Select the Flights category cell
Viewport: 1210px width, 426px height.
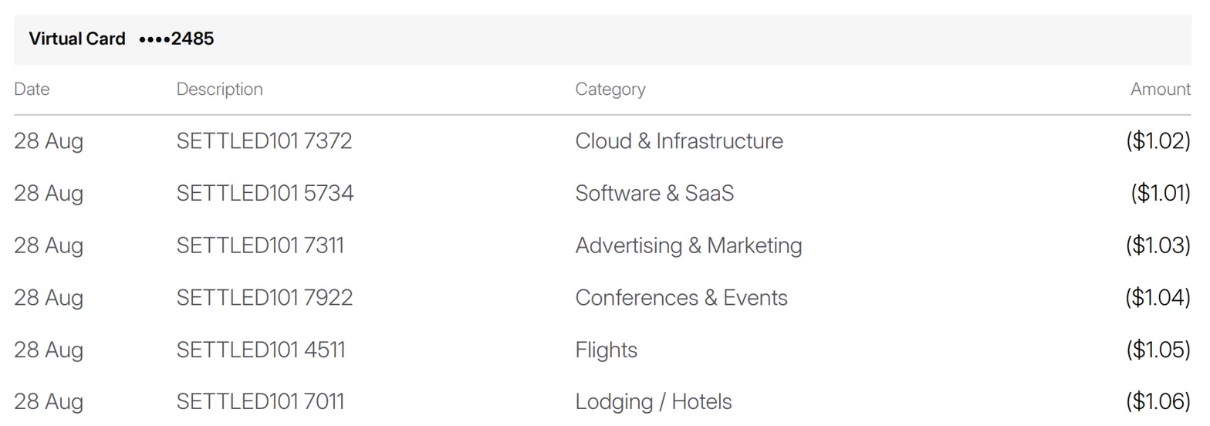click(607, 350)
